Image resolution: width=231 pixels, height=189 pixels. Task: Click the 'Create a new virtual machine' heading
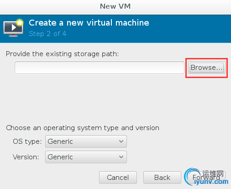(x=89, y=23)
